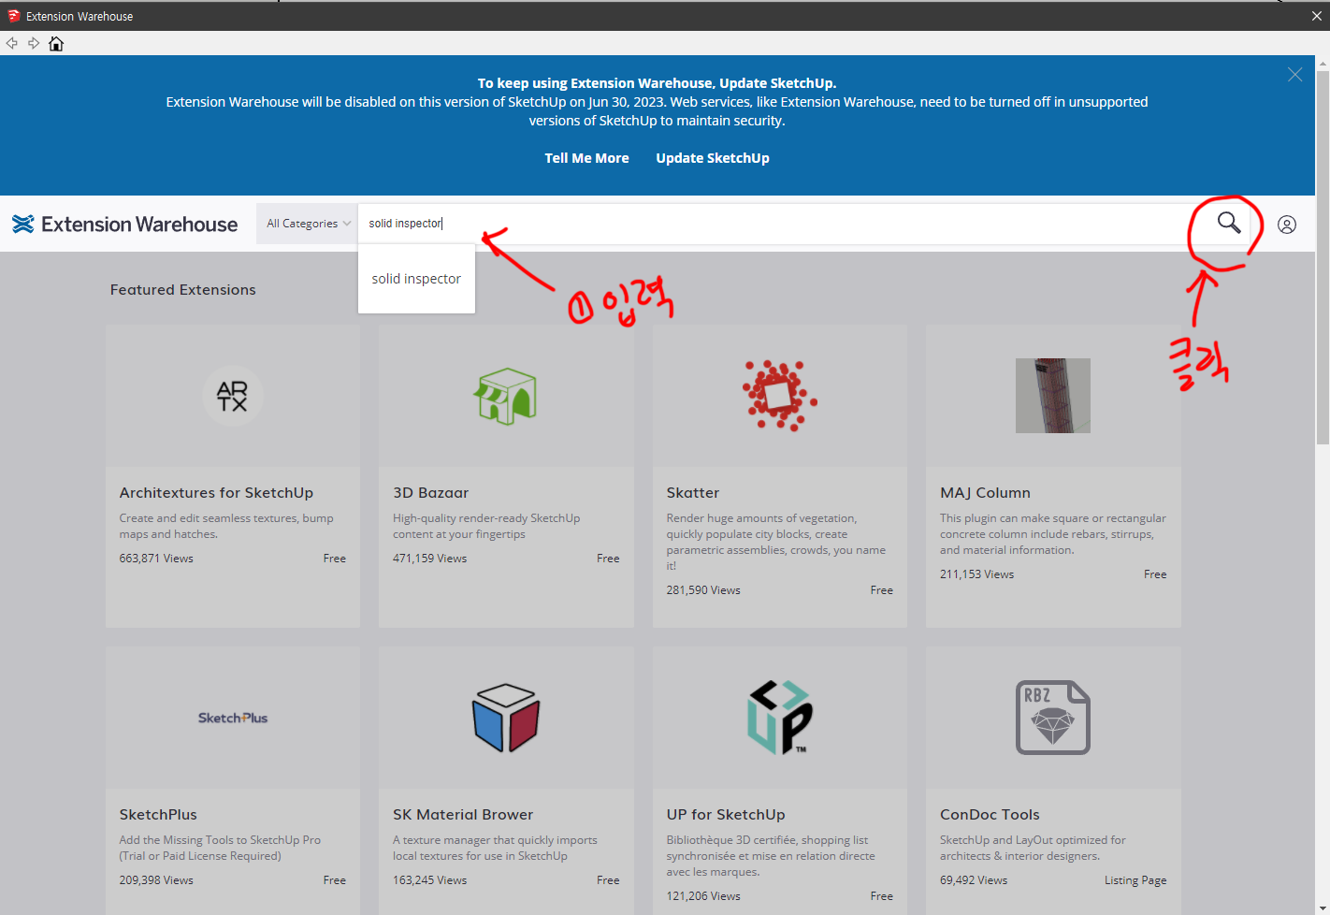1330x915 pixels.
Task: Click Free label on Skatter card
Action: pos(881,590)
